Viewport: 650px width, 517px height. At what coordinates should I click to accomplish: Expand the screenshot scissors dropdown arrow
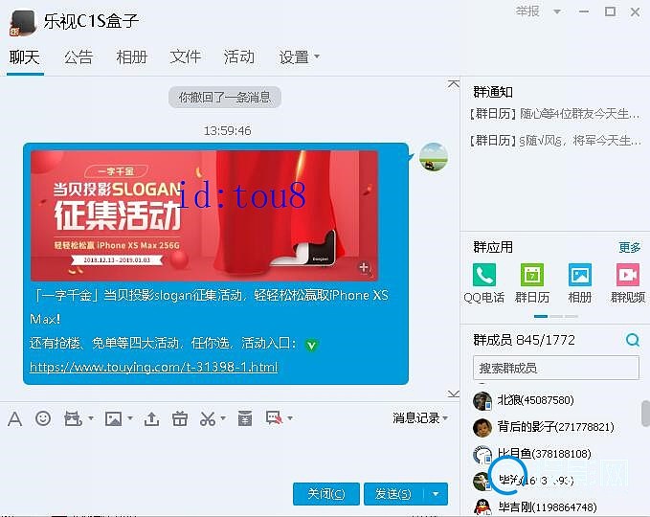pyautogui.click(x=223, y=418)
